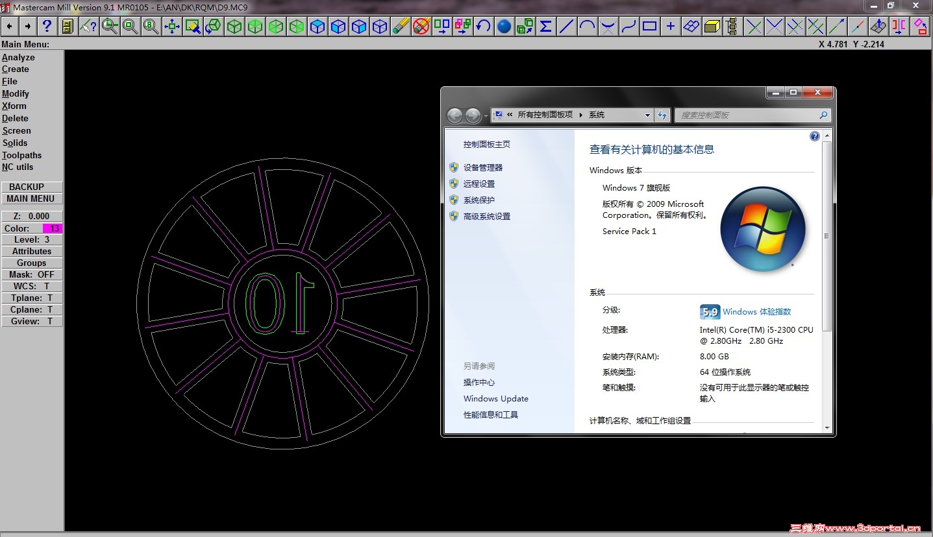
Task: Select the Spline curve tool
Action: (x=629, y=27)
